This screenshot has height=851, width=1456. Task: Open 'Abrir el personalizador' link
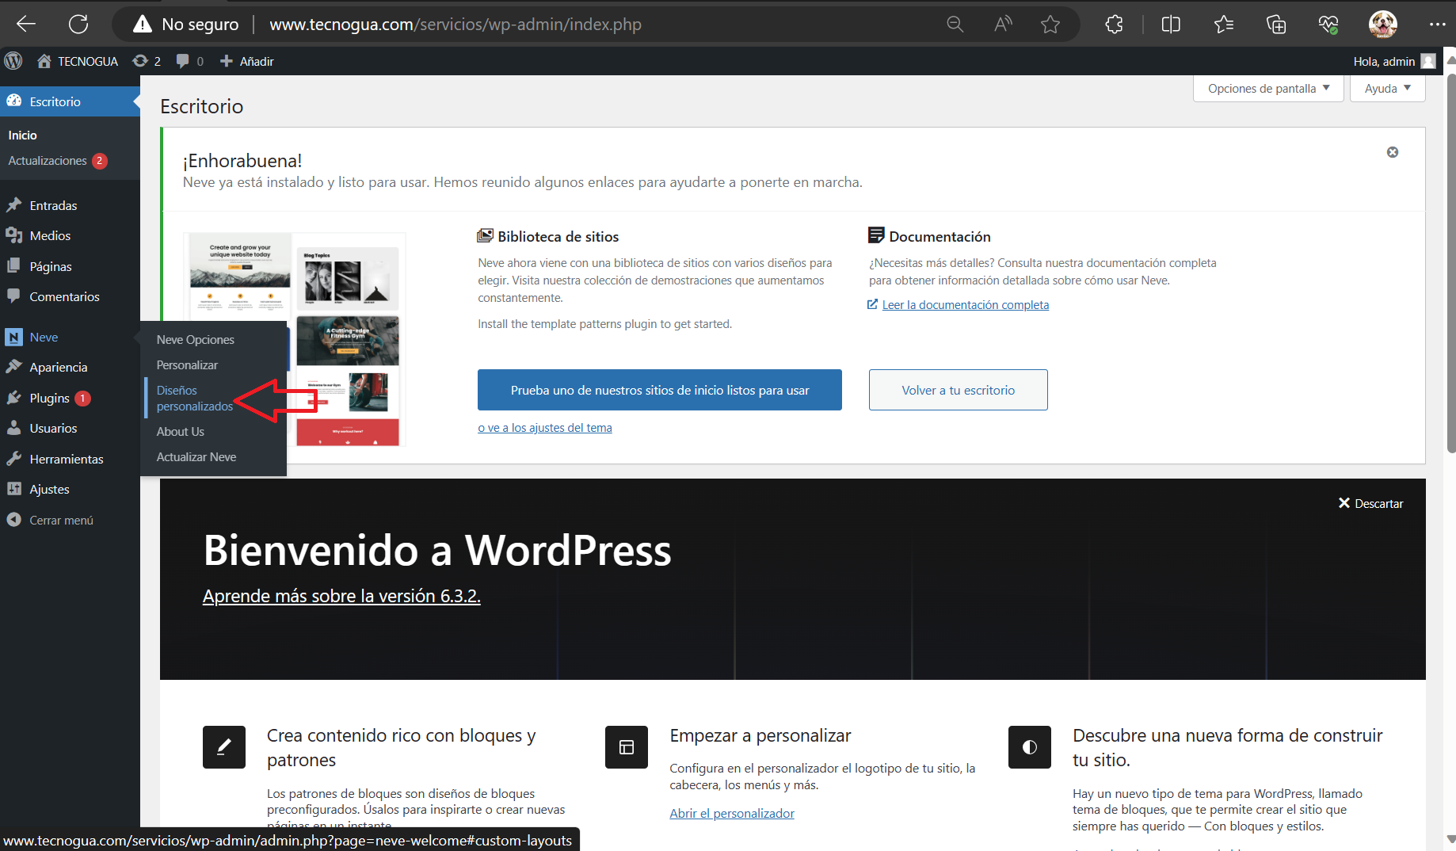click(x=732, y=814)
